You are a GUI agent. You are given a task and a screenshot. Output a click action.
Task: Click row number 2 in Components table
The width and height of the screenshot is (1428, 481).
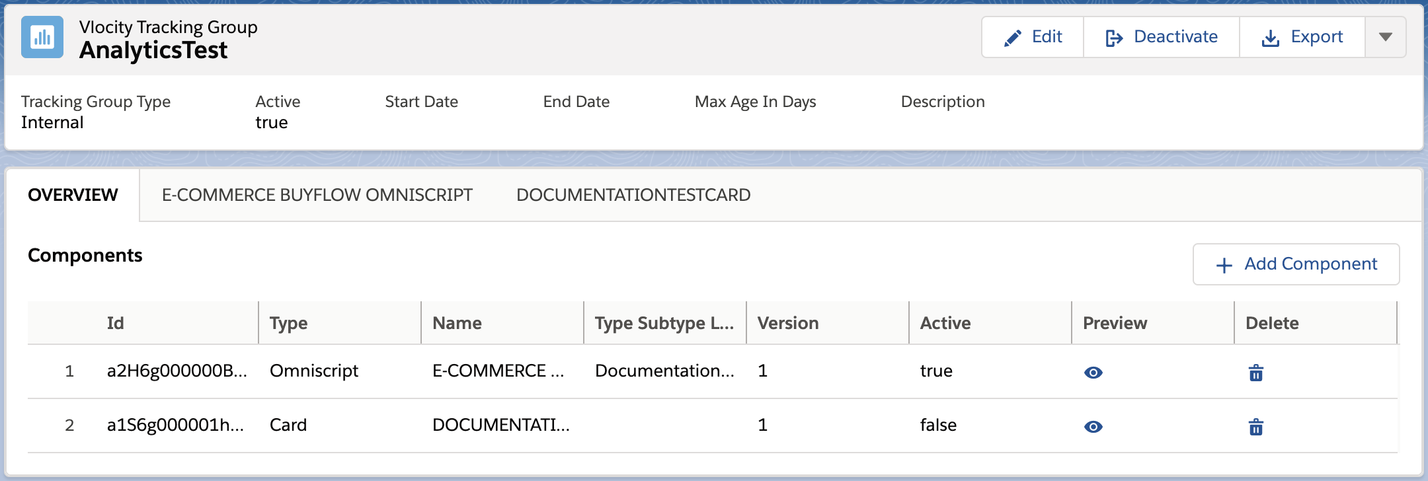[69, 425]
